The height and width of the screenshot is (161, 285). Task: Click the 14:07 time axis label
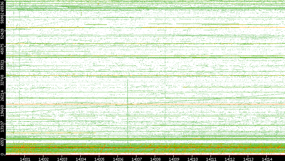(137, 158)
